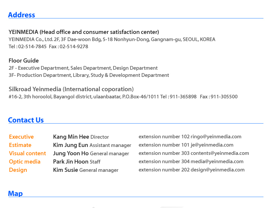Click the Bayangol district ulaanbaatar address
The image size is (274, 208).
pos(84,97)
